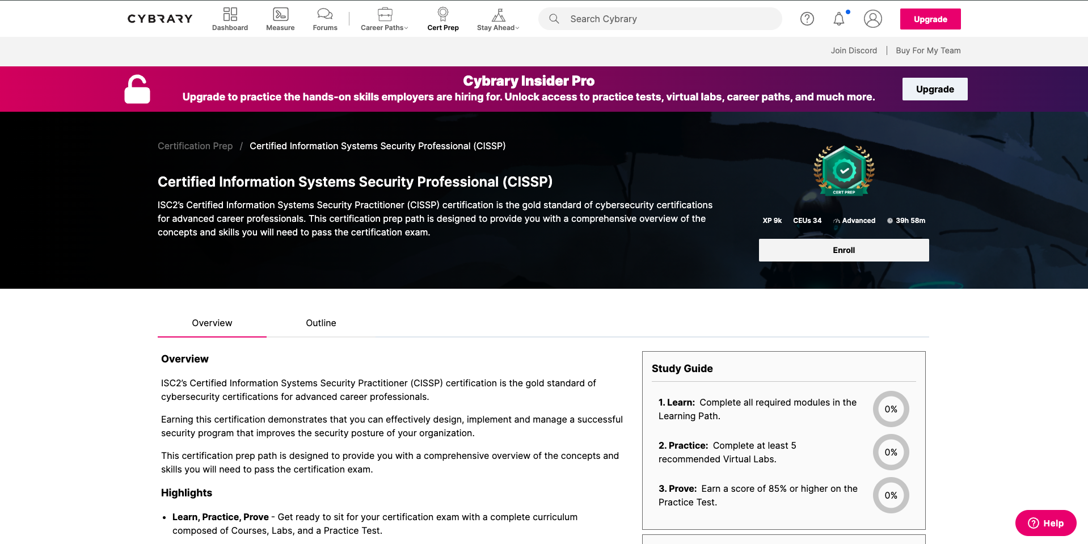1088x544 pixels.
Task: Click the XP 9k stat
Action: pos(772,221)
